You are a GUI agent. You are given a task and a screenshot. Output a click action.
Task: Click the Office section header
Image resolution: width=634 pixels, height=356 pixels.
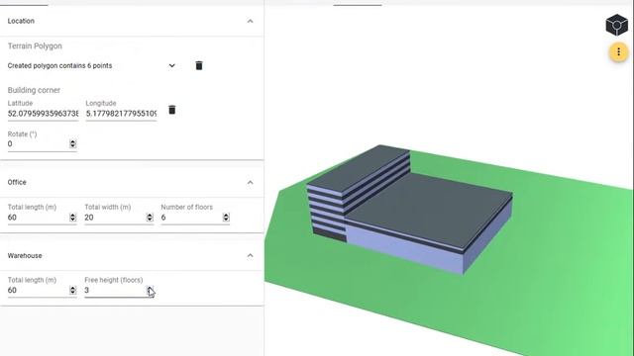pyautogui.click(x=132, y=182)
